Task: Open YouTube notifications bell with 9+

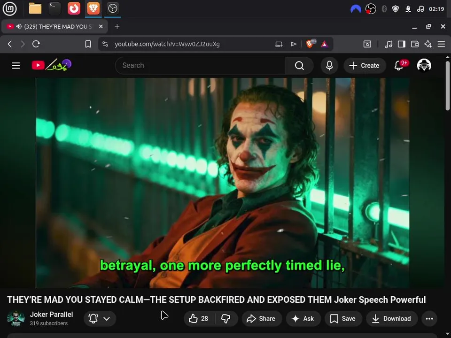Action: point(399,66)
